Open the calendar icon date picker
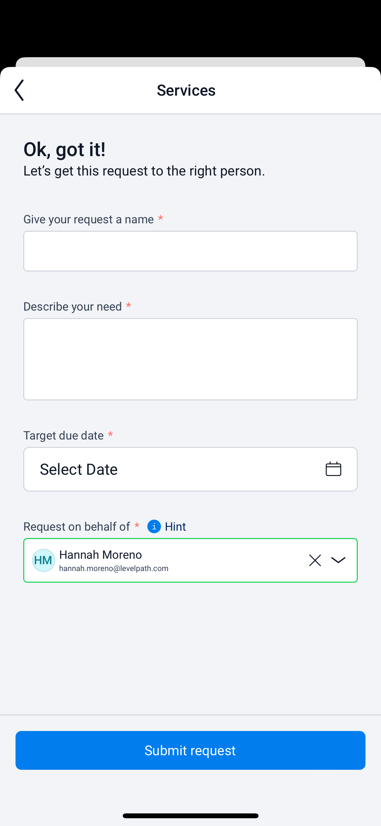The height and width of the screenshot is (826, 381). [x=333, y=469]
